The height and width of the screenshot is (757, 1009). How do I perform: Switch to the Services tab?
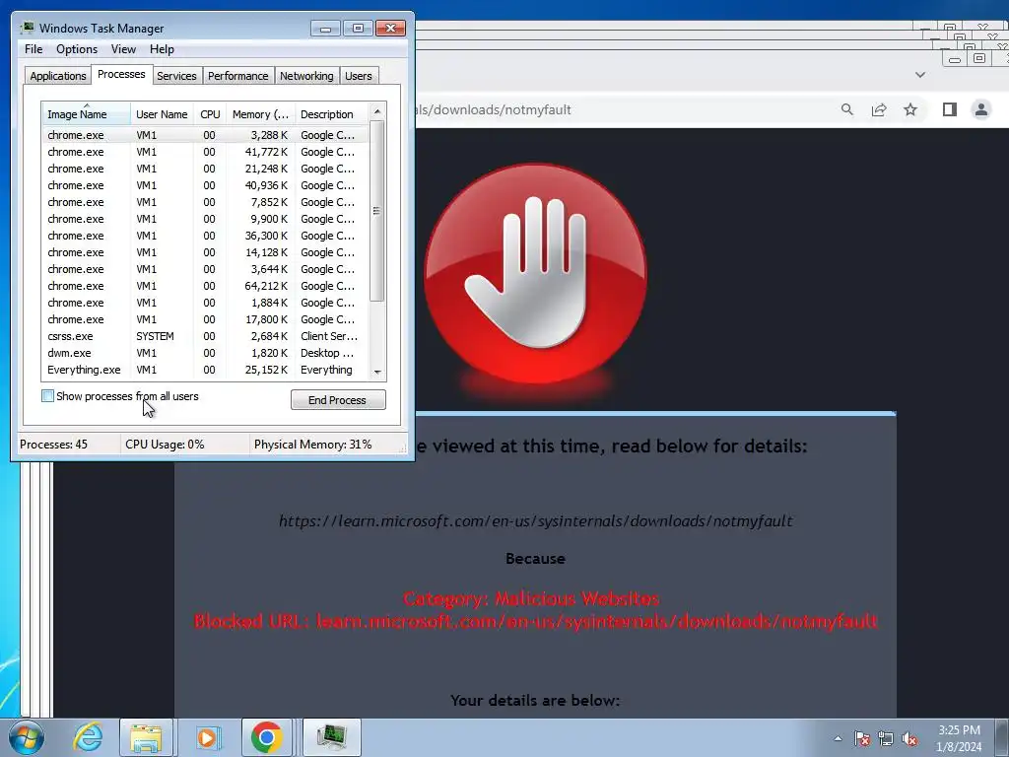[x=176, y=75]
